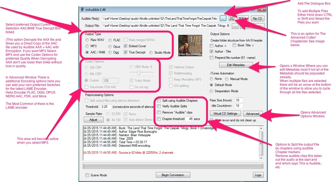
Task: Open Virtual CD Settings
Action: [x=225, y=114]
